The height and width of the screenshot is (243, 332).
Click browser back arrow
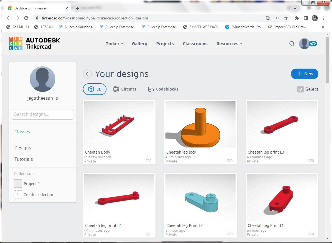[8, 18]
